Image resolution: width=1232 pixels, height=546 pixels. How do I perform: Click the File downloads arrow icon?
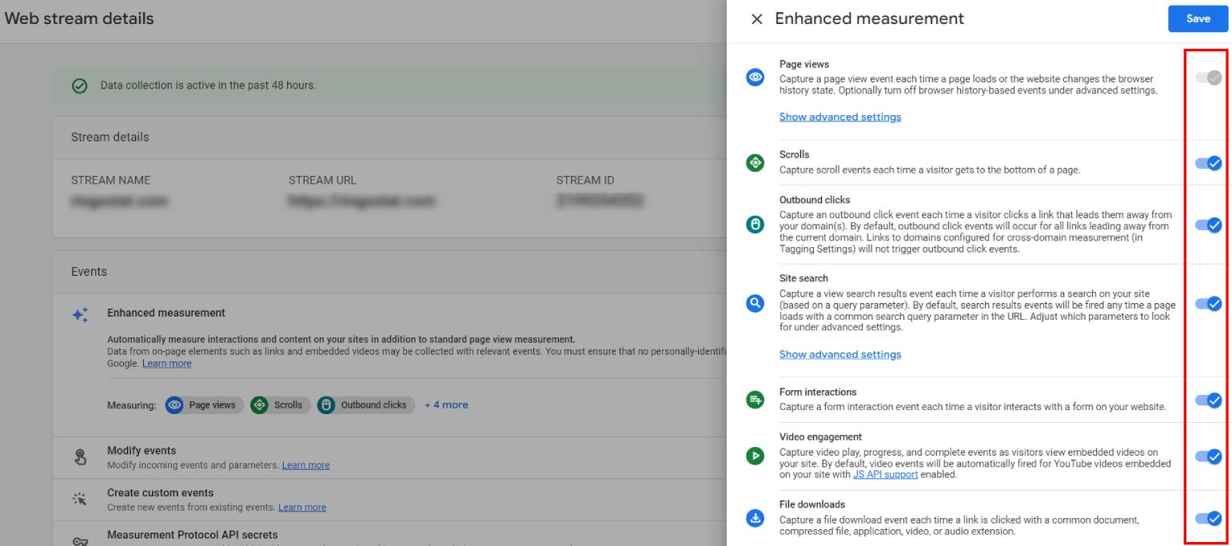point(755,518)
